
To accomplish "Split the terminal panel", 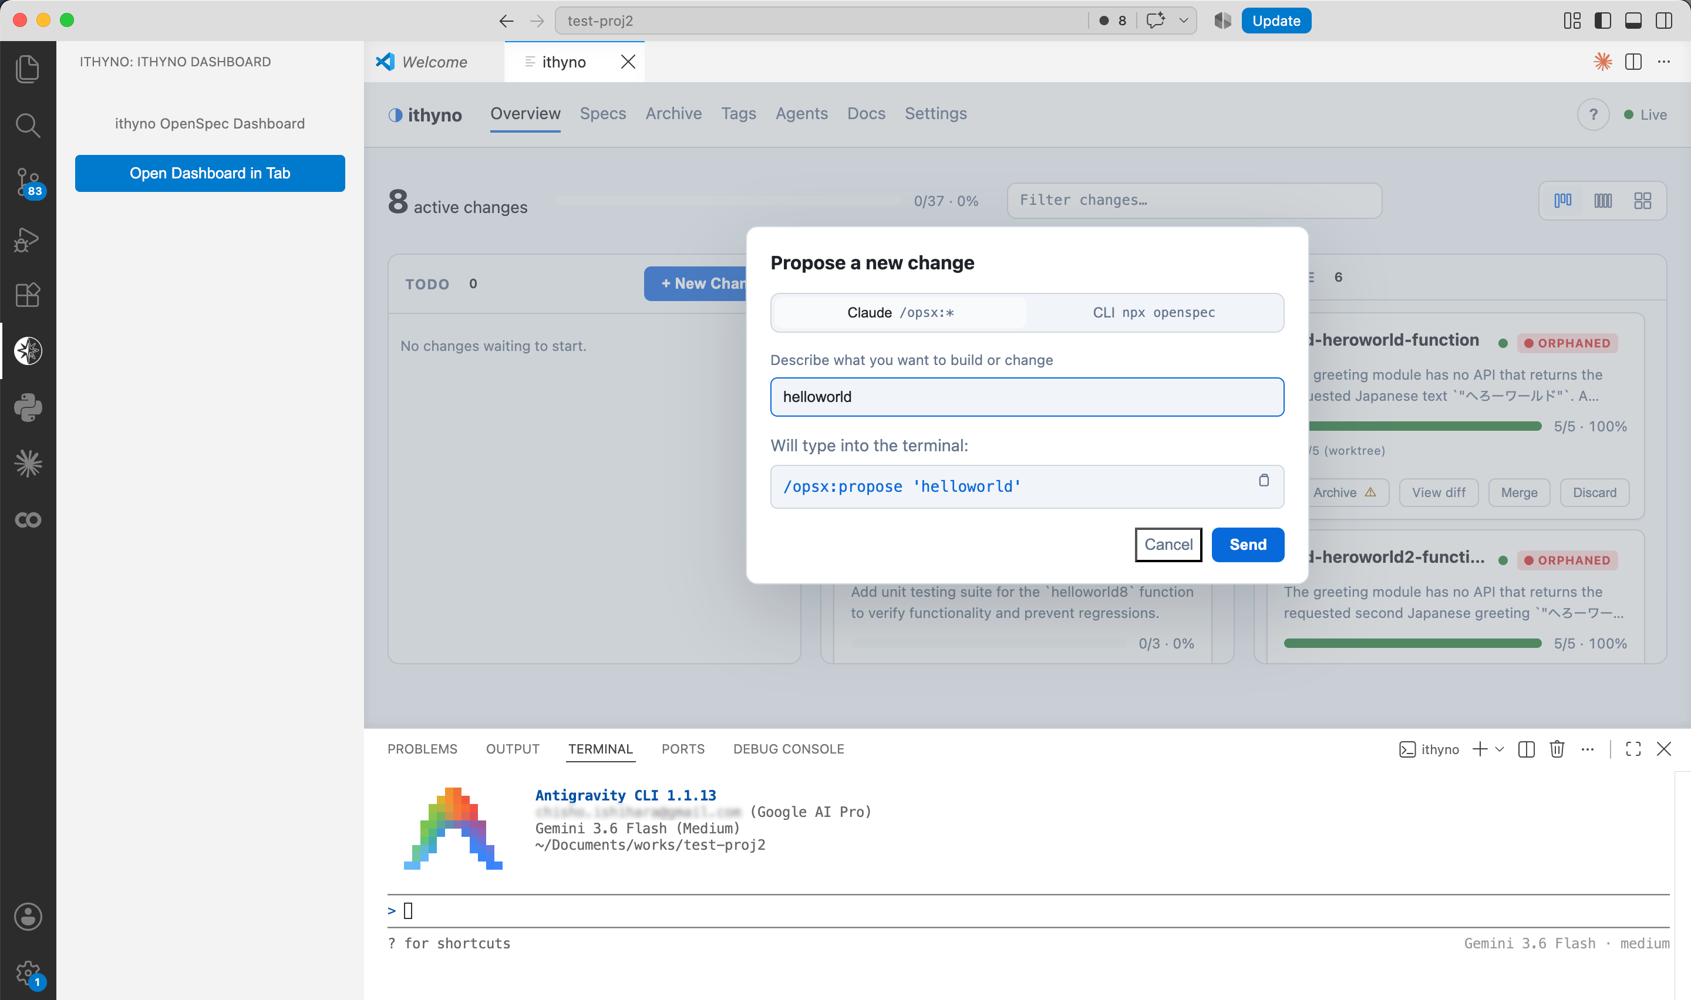I will pos(1526,749).
